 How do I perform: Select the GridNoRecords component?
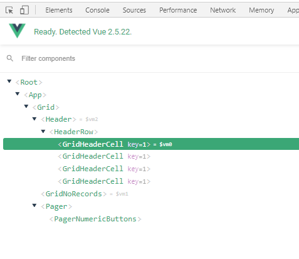tap(74, 194)
